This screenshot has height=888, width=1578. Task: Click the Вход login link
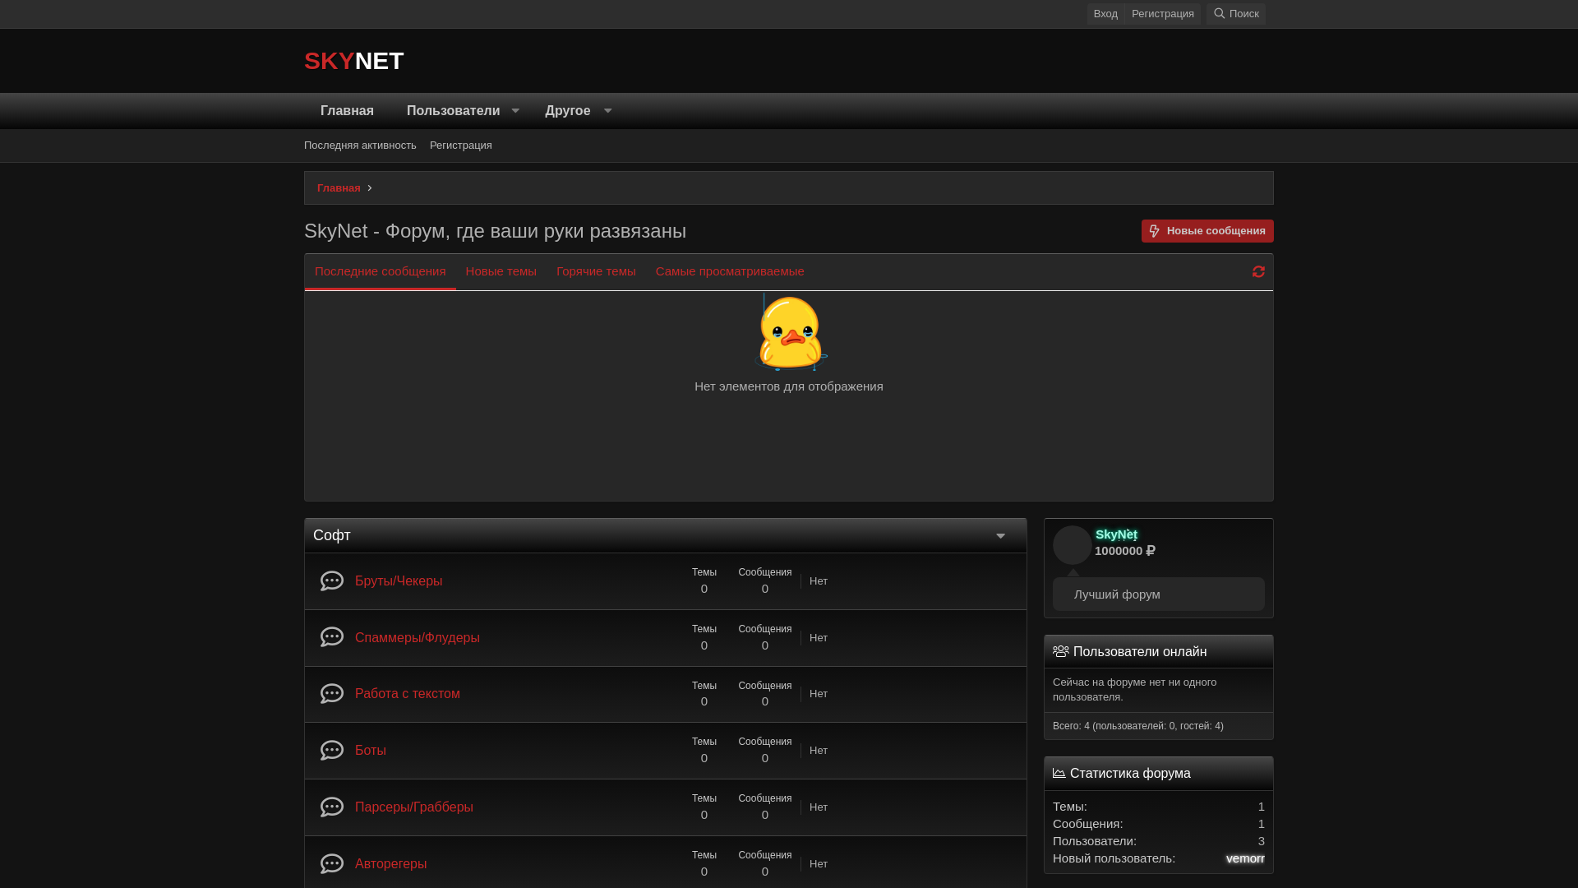1105,14
